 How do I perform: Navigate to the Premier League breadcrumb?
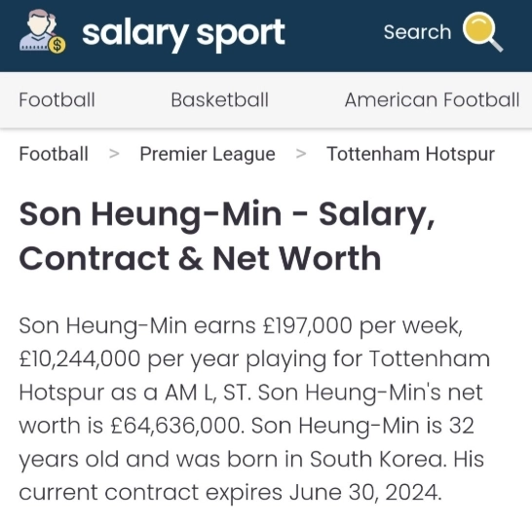(208, 154)
